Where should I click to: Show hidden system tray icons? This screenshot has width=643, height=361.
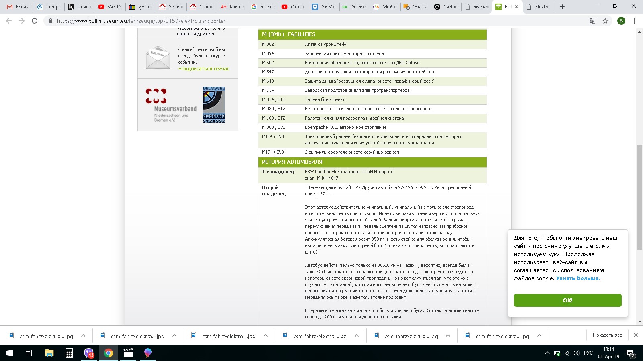pos(547,353)
